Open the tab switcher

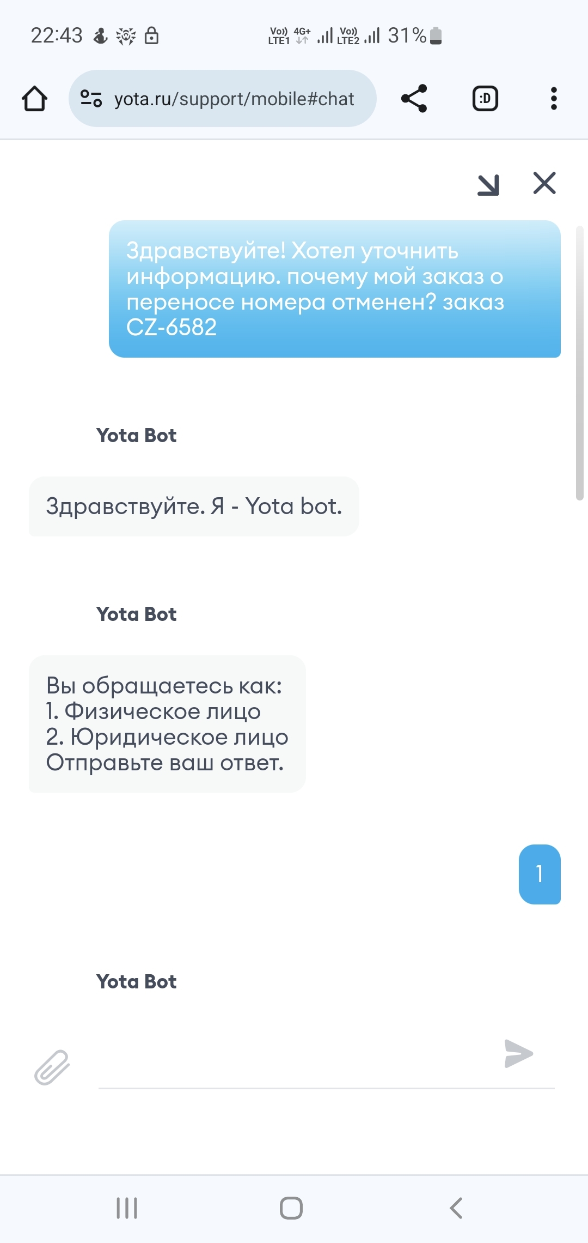[485, 99]
